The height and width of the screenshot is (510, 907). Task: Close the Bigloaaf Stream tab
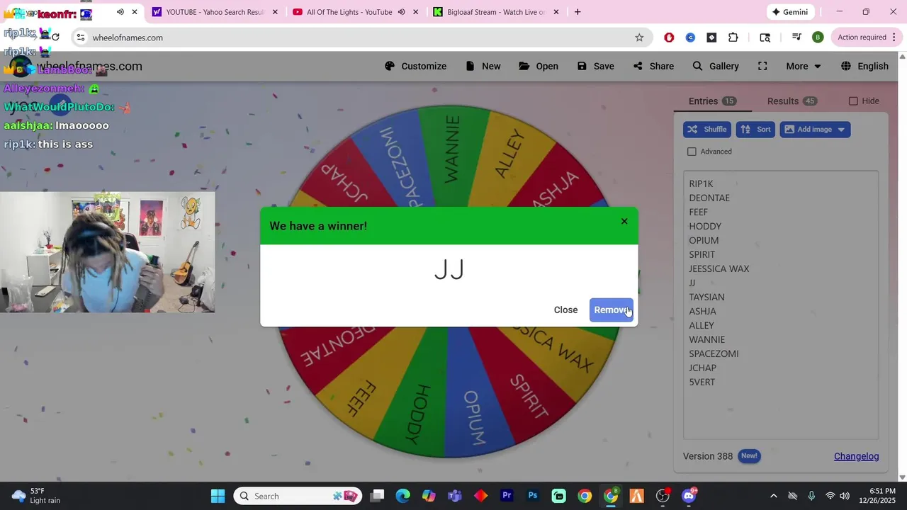(x=556, y=12)
